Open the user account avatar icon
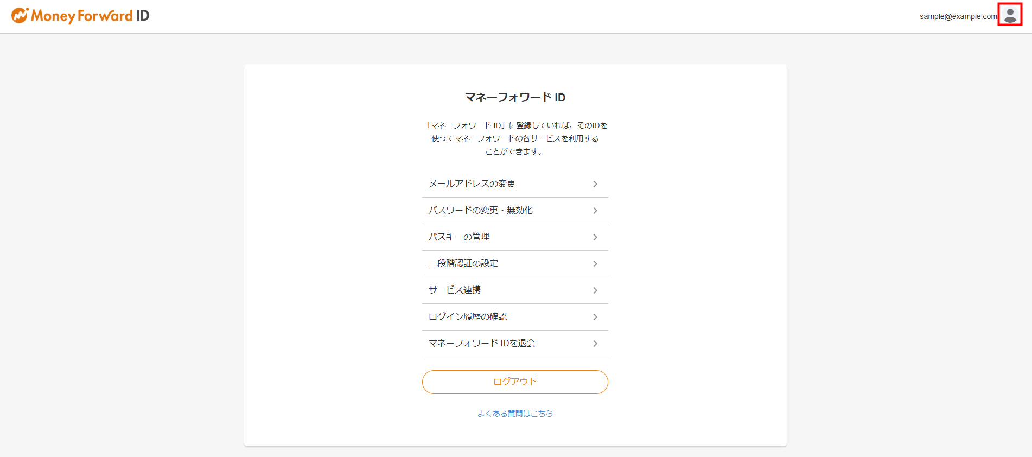Screen dimensions: 1032x457 [1010, 15]
